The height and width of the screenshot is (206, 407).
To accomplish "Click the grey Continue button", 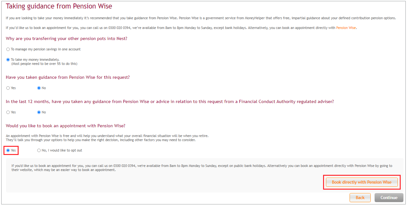I will (x=389, y=197).
